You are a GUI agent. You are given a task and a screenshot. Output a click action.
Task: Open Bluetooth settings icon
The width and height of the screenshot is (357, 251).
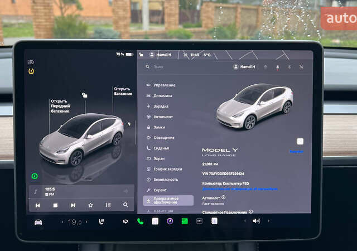[x=290, y=67]
